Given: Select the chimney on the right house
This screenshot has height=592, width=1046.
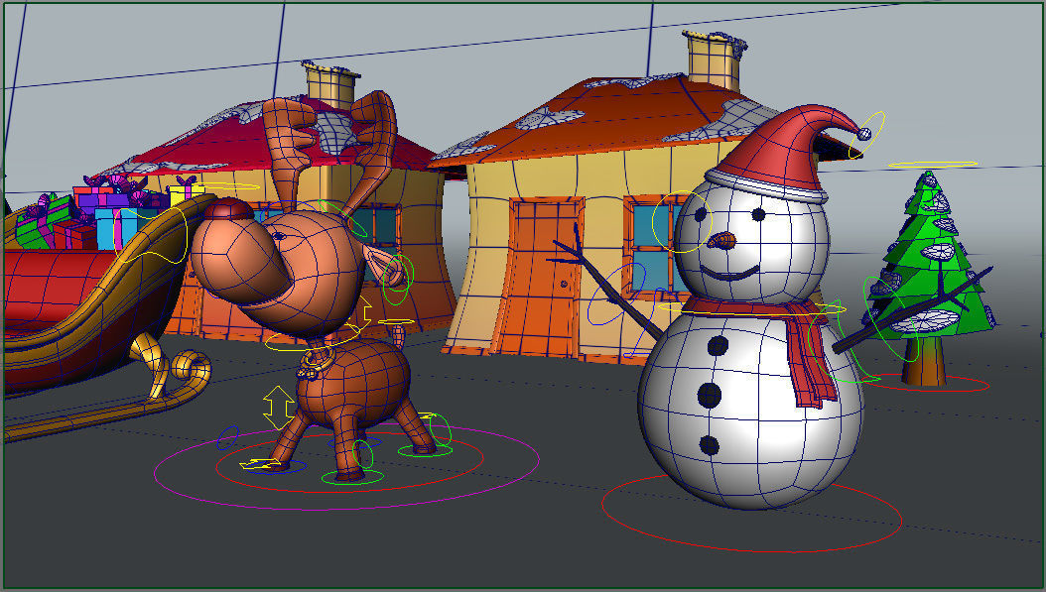Looking at the screenshot, I should point(714,60).
